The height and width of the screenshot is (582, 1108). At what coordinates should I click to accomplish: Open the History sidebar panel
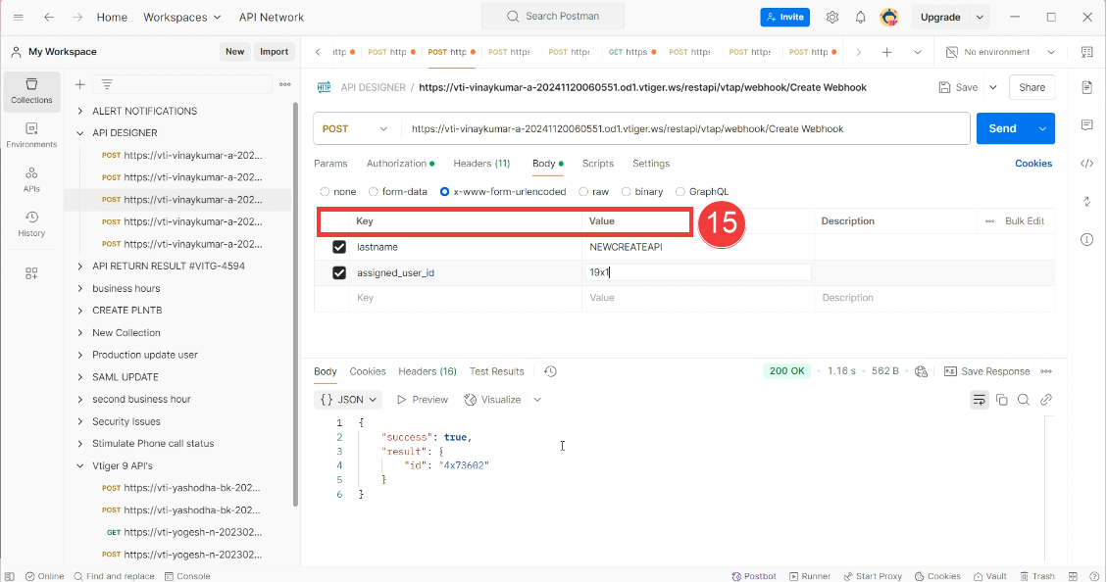tap(31, 223)
